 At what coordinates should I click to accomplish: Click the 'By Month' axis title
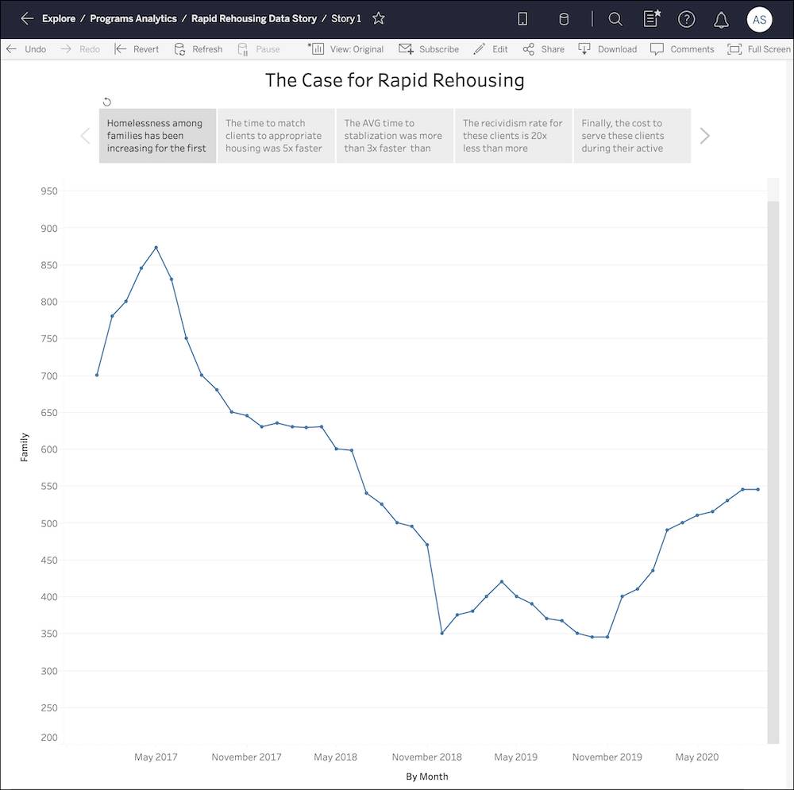click(x=427, y=777)
